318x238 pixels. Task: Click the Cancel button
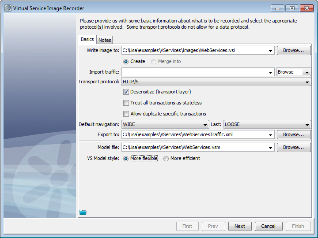269,226
